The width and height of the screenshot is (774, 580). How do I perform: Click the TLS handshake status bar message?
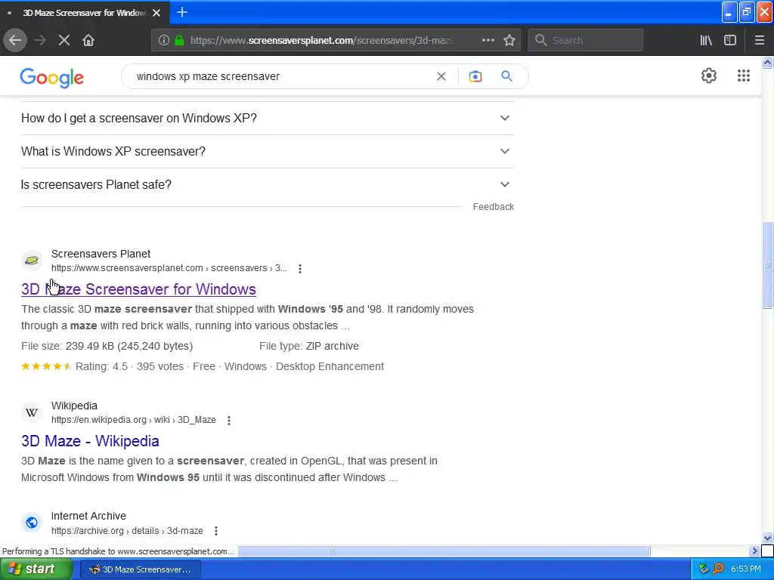click(x=119, y=551)
